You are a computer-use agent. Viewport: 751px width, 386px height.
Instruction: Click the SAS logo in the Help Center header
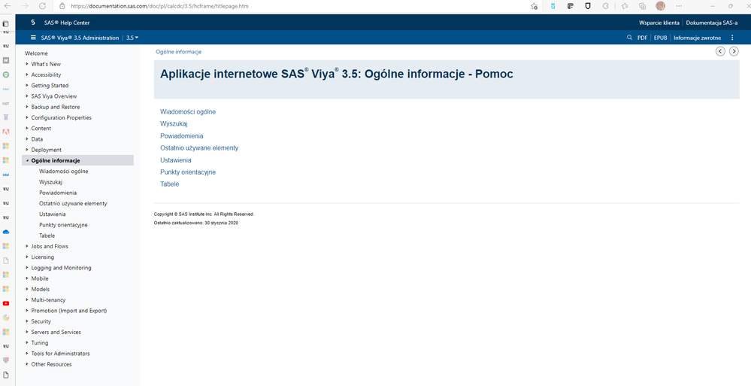point(33,23)
